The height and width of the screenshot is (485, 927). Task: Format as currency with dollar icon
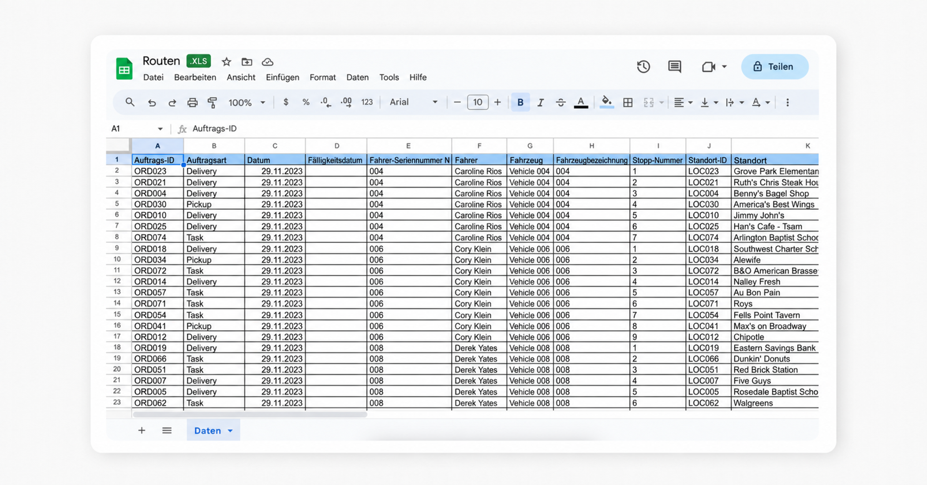(x=286, y=102)
